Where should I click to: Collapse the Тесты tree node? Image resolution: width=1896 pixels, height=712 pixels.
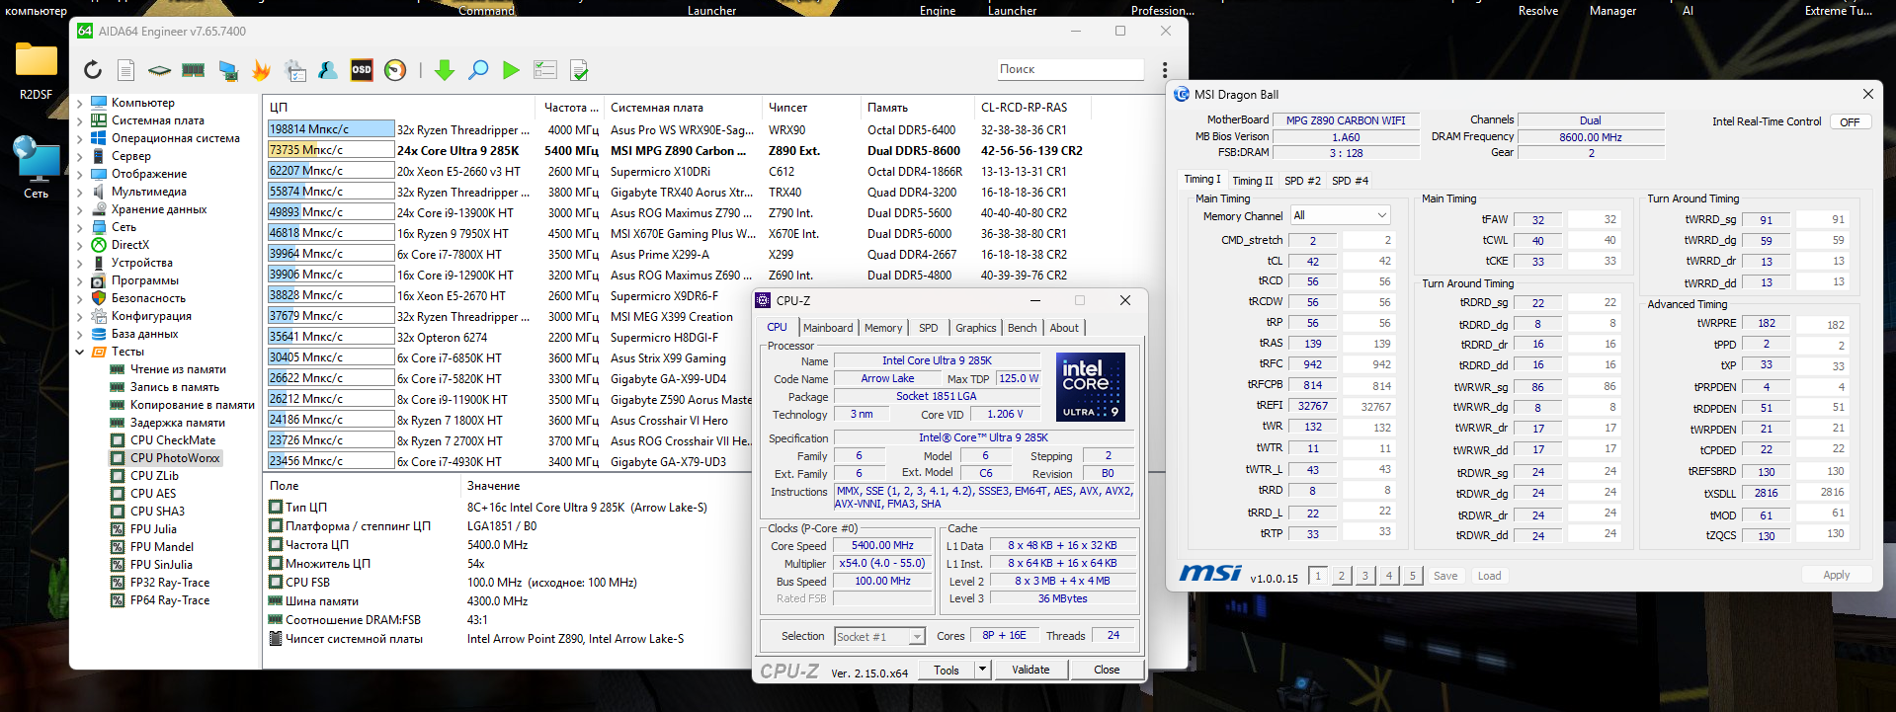tap(80, 352)
